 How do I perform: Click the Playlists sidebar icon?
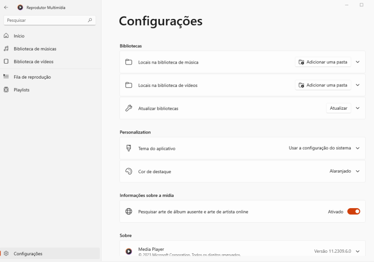pyautogui.click(x=6, y=90)
